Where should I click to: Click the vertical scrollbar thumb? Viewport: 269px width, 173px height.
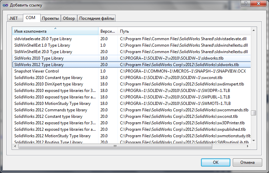pos(254,113)
